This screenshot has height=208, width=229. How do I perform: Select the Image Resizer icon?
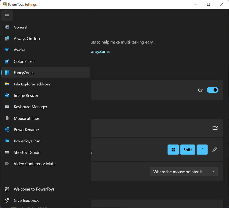(x=7, y=96)
